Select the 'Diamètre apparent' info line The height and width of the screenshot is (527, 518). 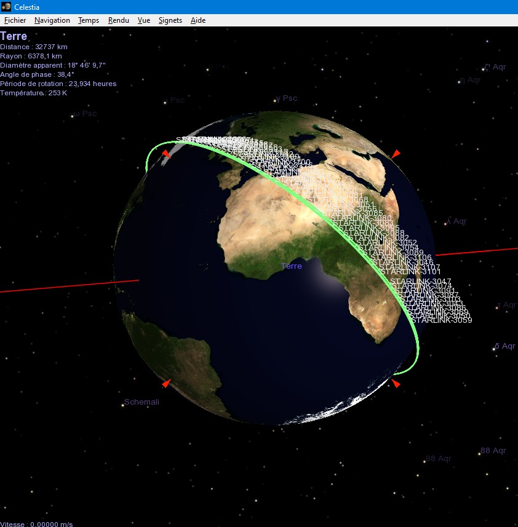pos(53,65)
